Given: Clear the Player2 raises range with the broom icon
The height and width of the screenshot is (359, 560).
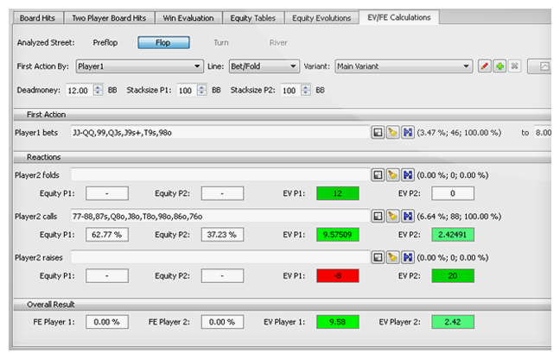Looking at the screenshot, I should click(392, 257).
